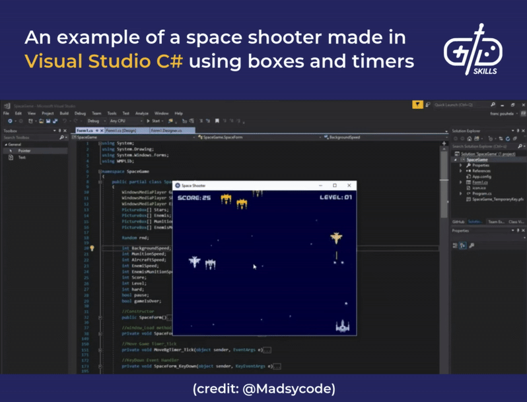Image resolution: width=527 pixels, height=402 pixels.
Task: Collapse the namespace SpaceGame code block
Action: (100, 171)
